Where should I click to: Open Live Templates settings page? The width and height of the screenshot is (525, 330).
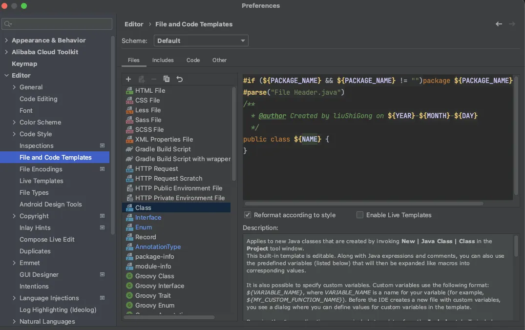pos(42,181)
